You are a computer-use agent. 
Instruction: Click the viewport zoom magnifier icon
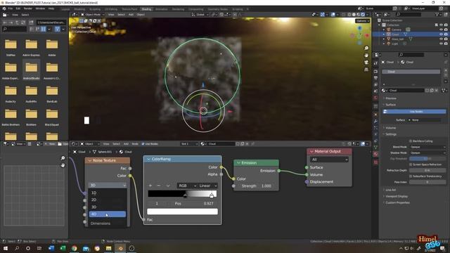tap(366, 48)
